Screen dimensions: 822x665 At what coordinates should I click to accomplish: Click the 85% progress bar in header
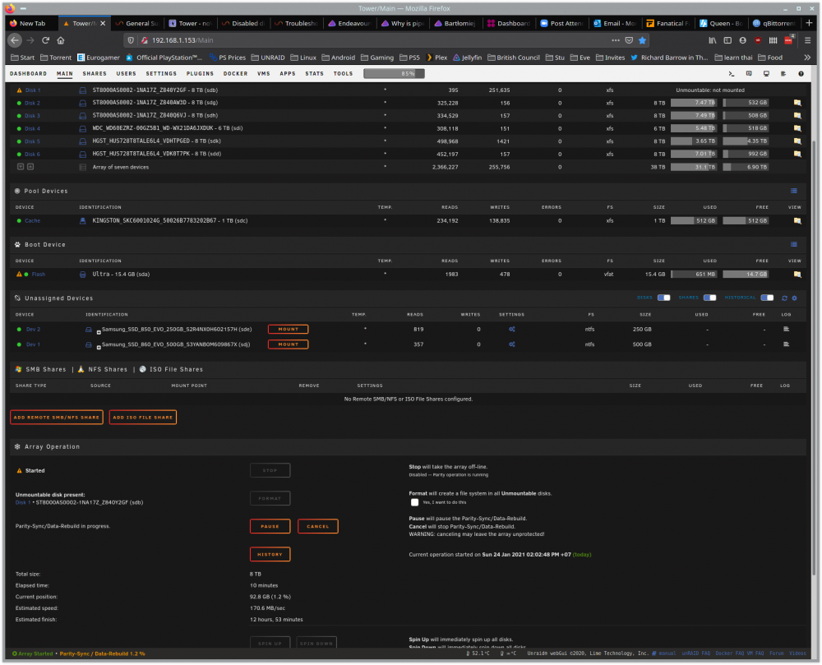[395, 74]
